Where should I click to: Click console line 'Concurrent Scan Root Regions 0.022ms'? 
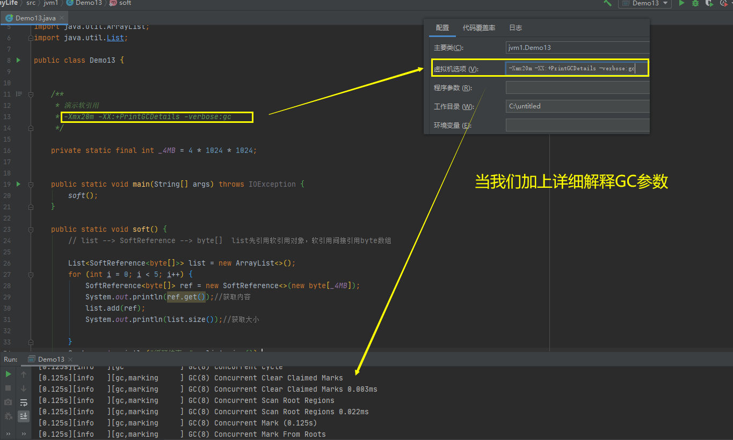click(x=292, y=412)
